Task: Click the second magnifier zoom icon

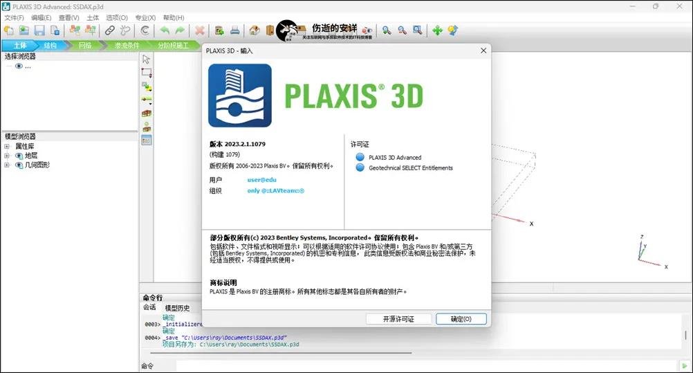Action: click(403, 30)
